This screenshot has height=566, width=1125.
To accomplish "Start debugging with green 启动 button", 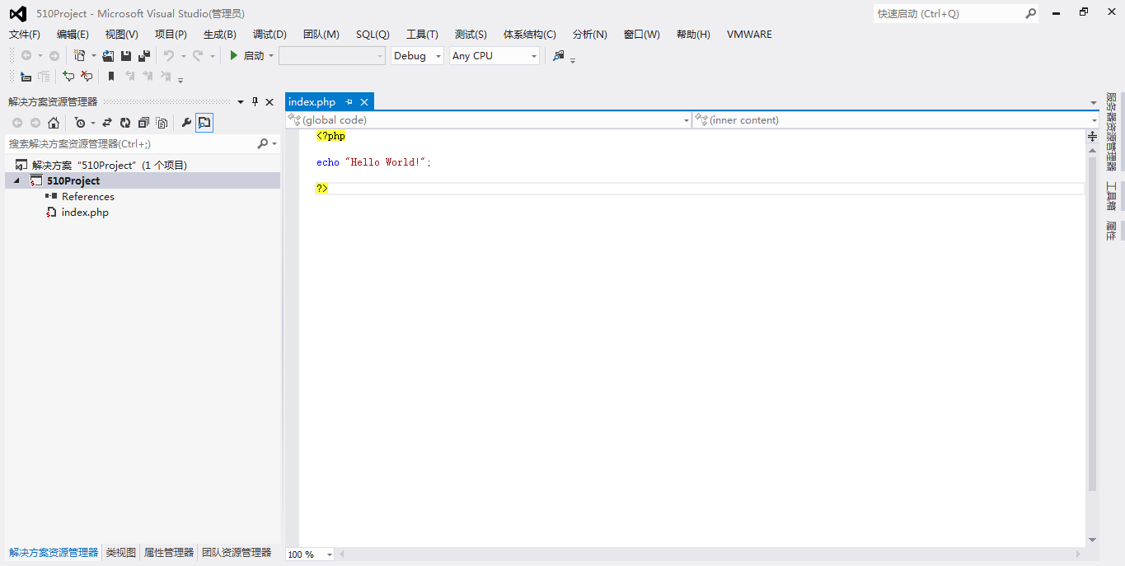I will point(246,55).
